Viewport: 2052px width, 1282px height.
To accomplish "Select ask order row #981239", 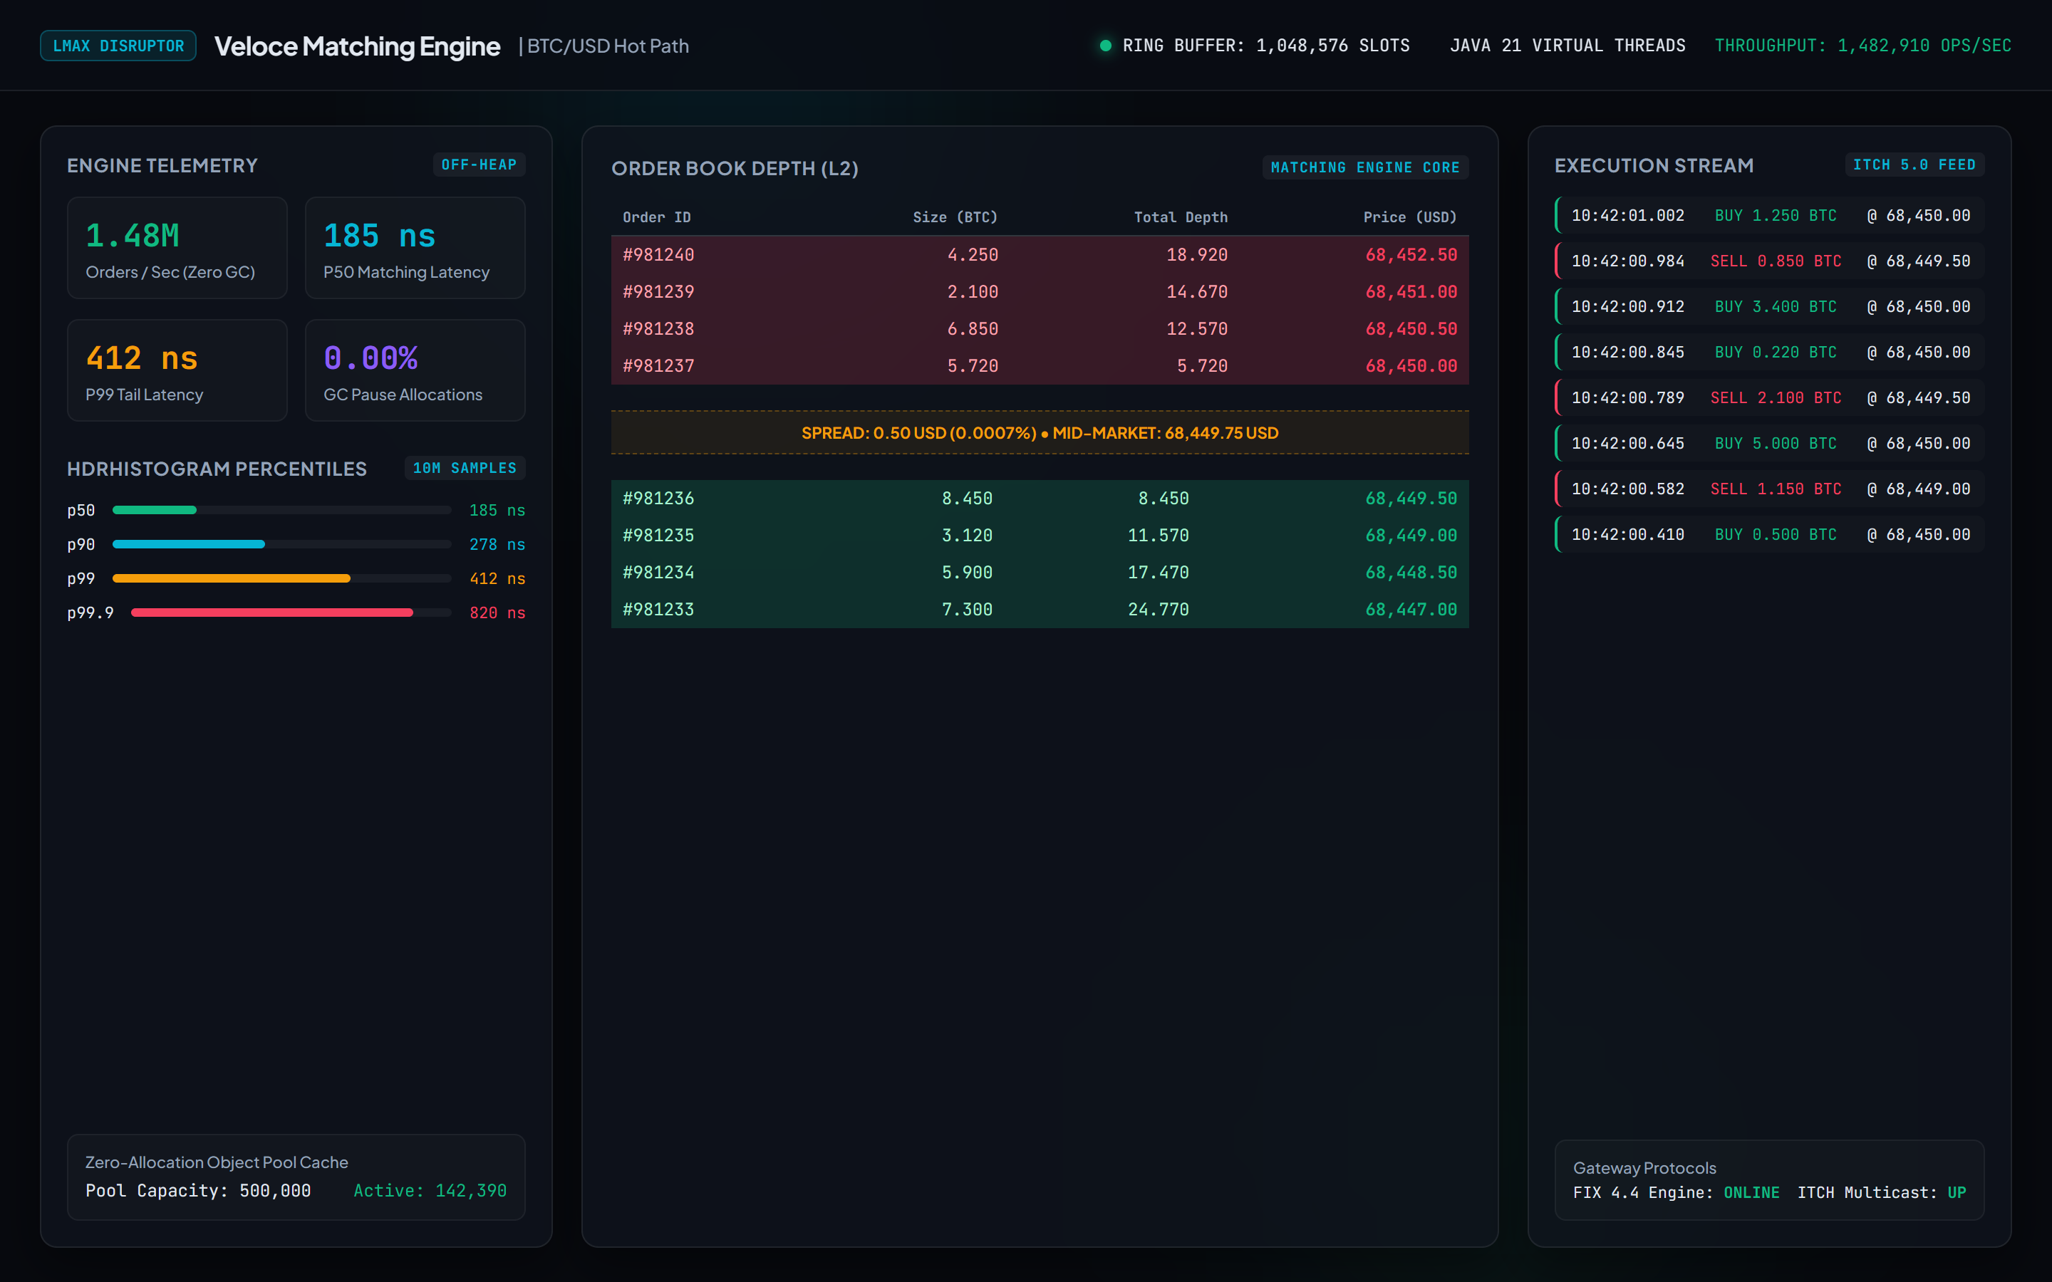I will pyautogui.click(x=1040, y=292).
